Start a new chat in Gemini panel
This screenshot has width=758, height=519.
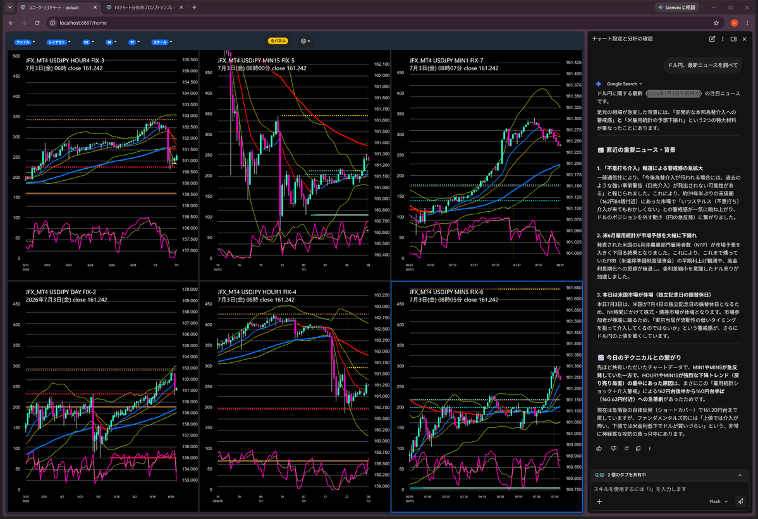[712, 39]
